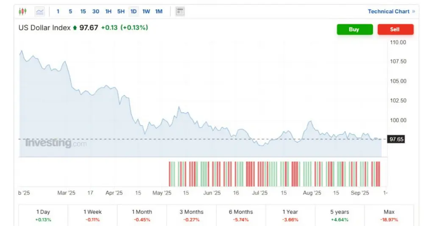
Task: Set chart interval to 5 minutes
Action: click(70, 11)
